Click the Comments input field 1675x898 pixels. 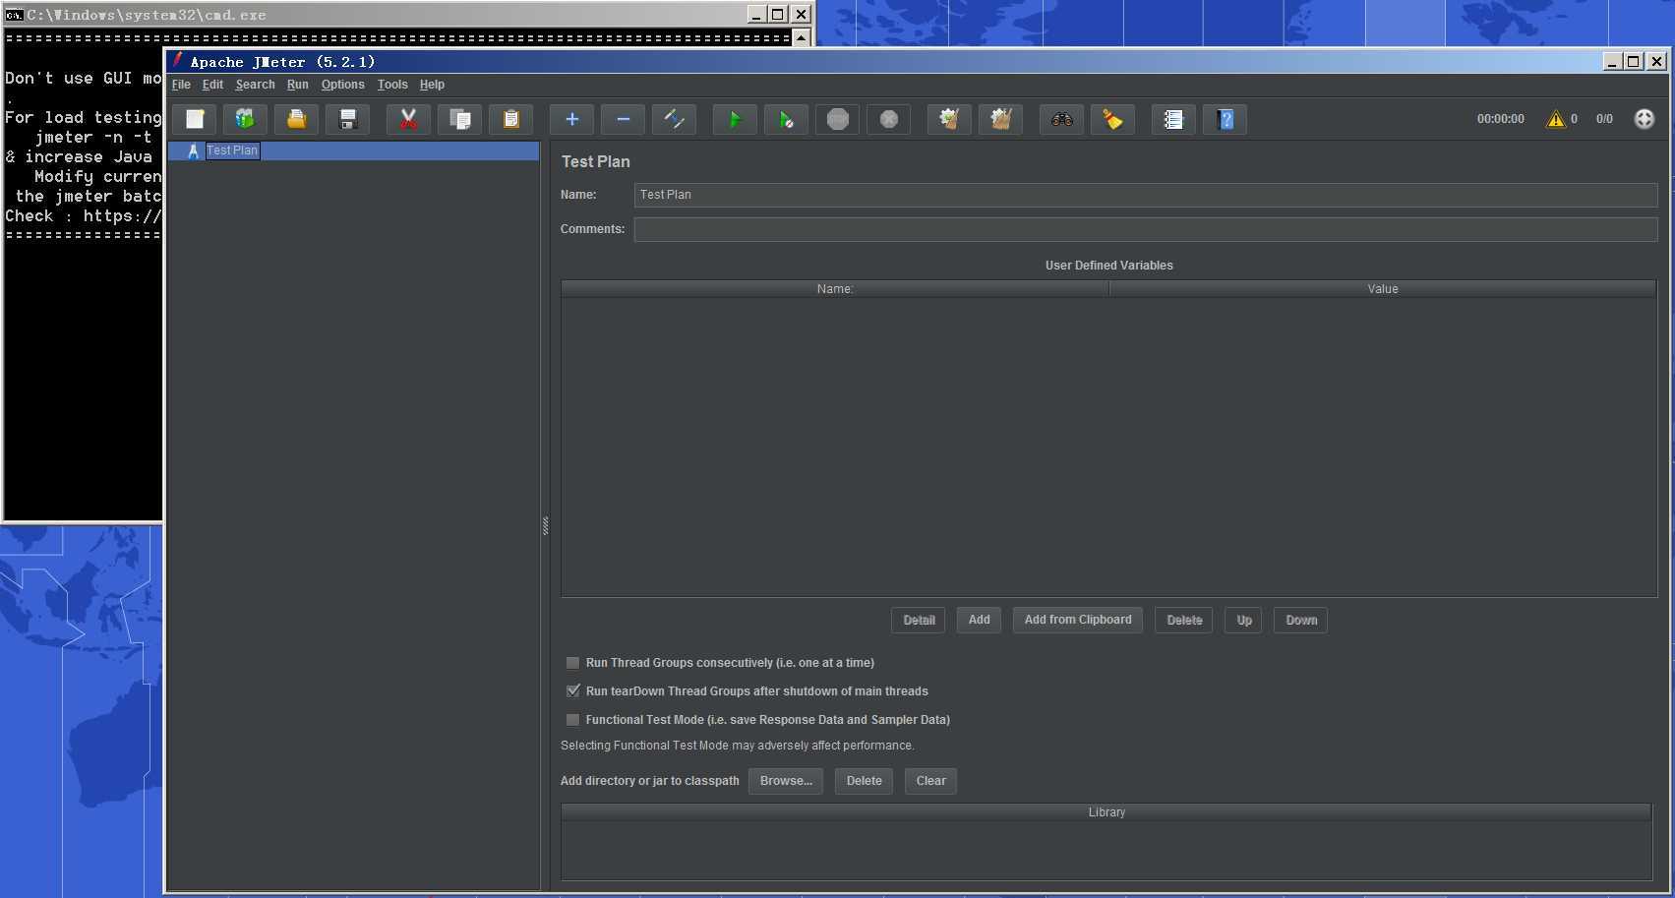1146,229
